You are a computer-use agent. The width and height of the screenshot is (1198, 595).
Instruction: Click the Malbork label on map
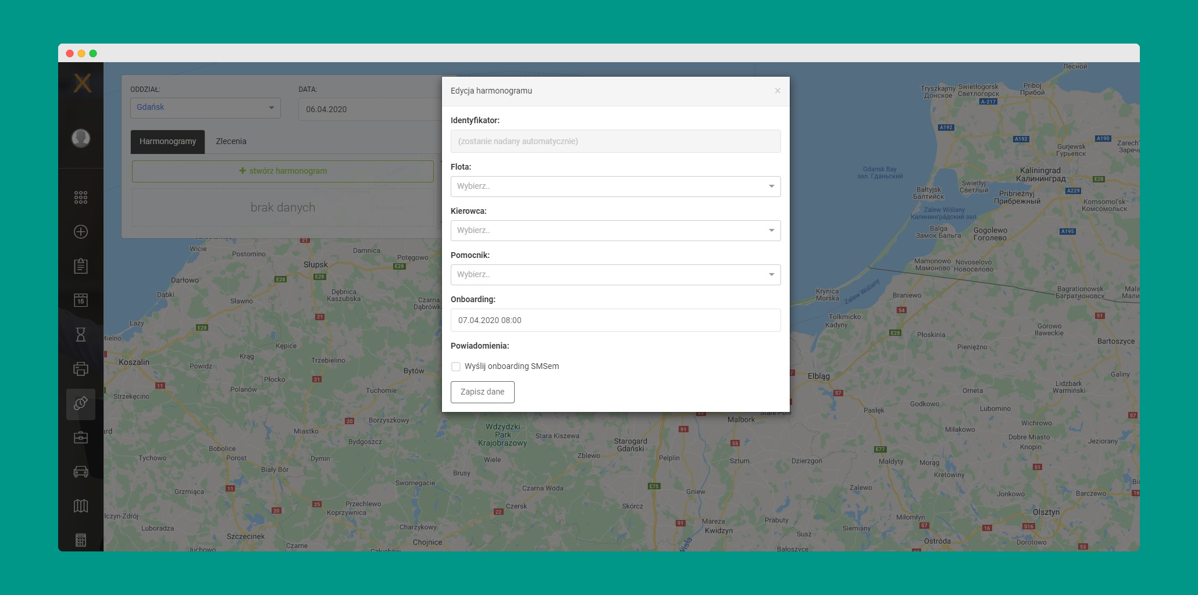[741, 420]
